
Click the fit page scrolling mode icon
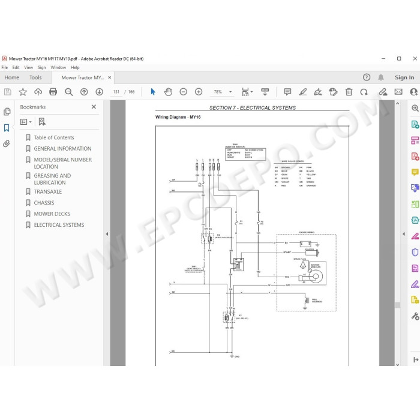click(x=245, y=92)
